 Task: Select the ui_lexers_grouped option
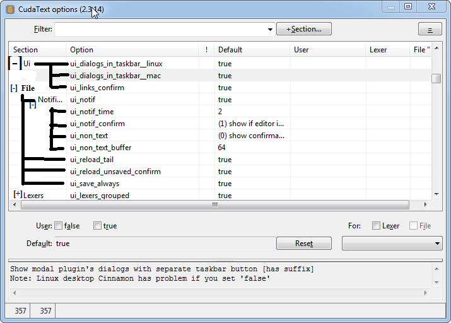tap(100, 196)
